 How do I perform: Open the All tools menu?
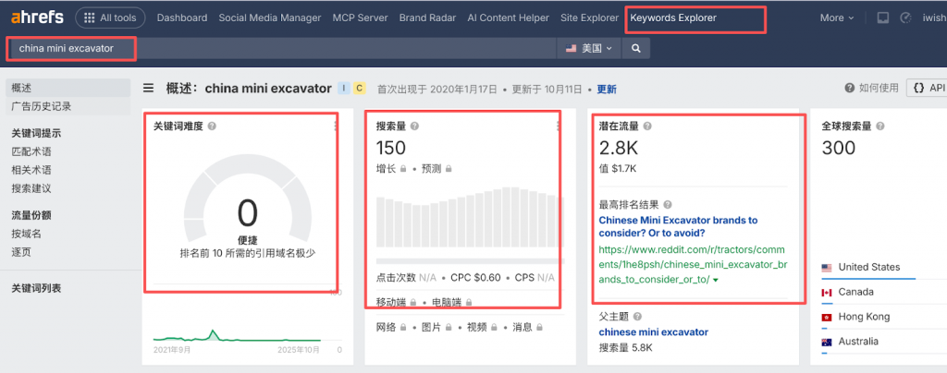pos(110,18)
